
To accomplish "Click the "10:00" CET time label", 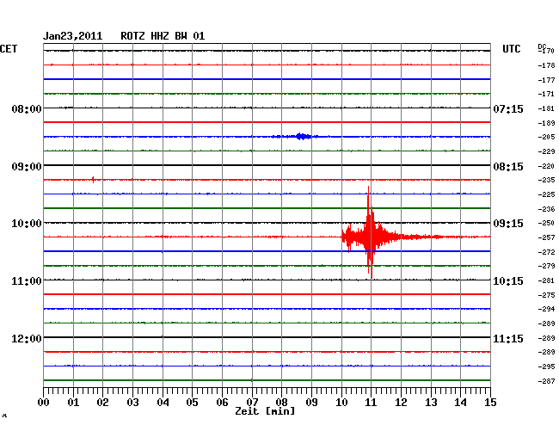I will (27, 224).
